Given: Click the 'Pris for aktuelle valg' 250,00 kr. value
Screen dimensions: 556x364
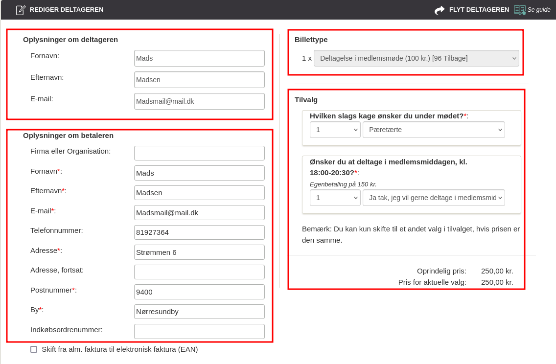Looking at the screenshot, I should pos(497,282).
